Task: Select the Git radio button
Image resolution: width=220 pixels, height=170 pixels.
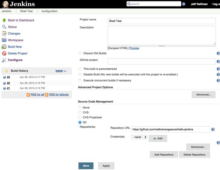Action: click(x=80, y=122)
